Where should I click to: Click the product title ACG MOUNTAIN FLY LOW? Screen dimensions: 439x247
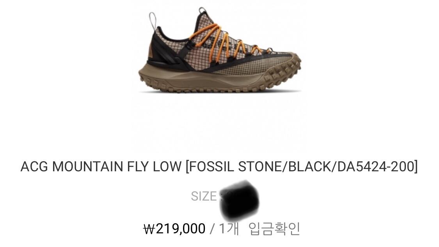101,167
